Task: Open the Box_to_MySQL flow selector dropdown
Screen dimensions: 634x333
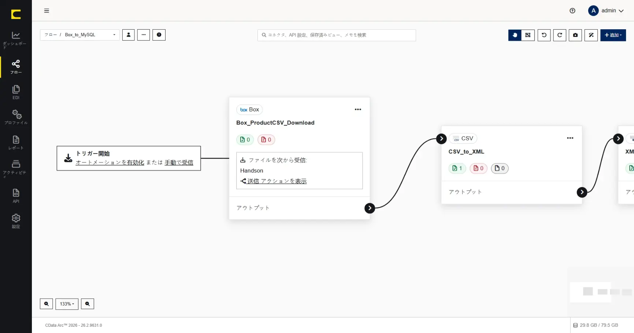Action: [x=80, y=35]
